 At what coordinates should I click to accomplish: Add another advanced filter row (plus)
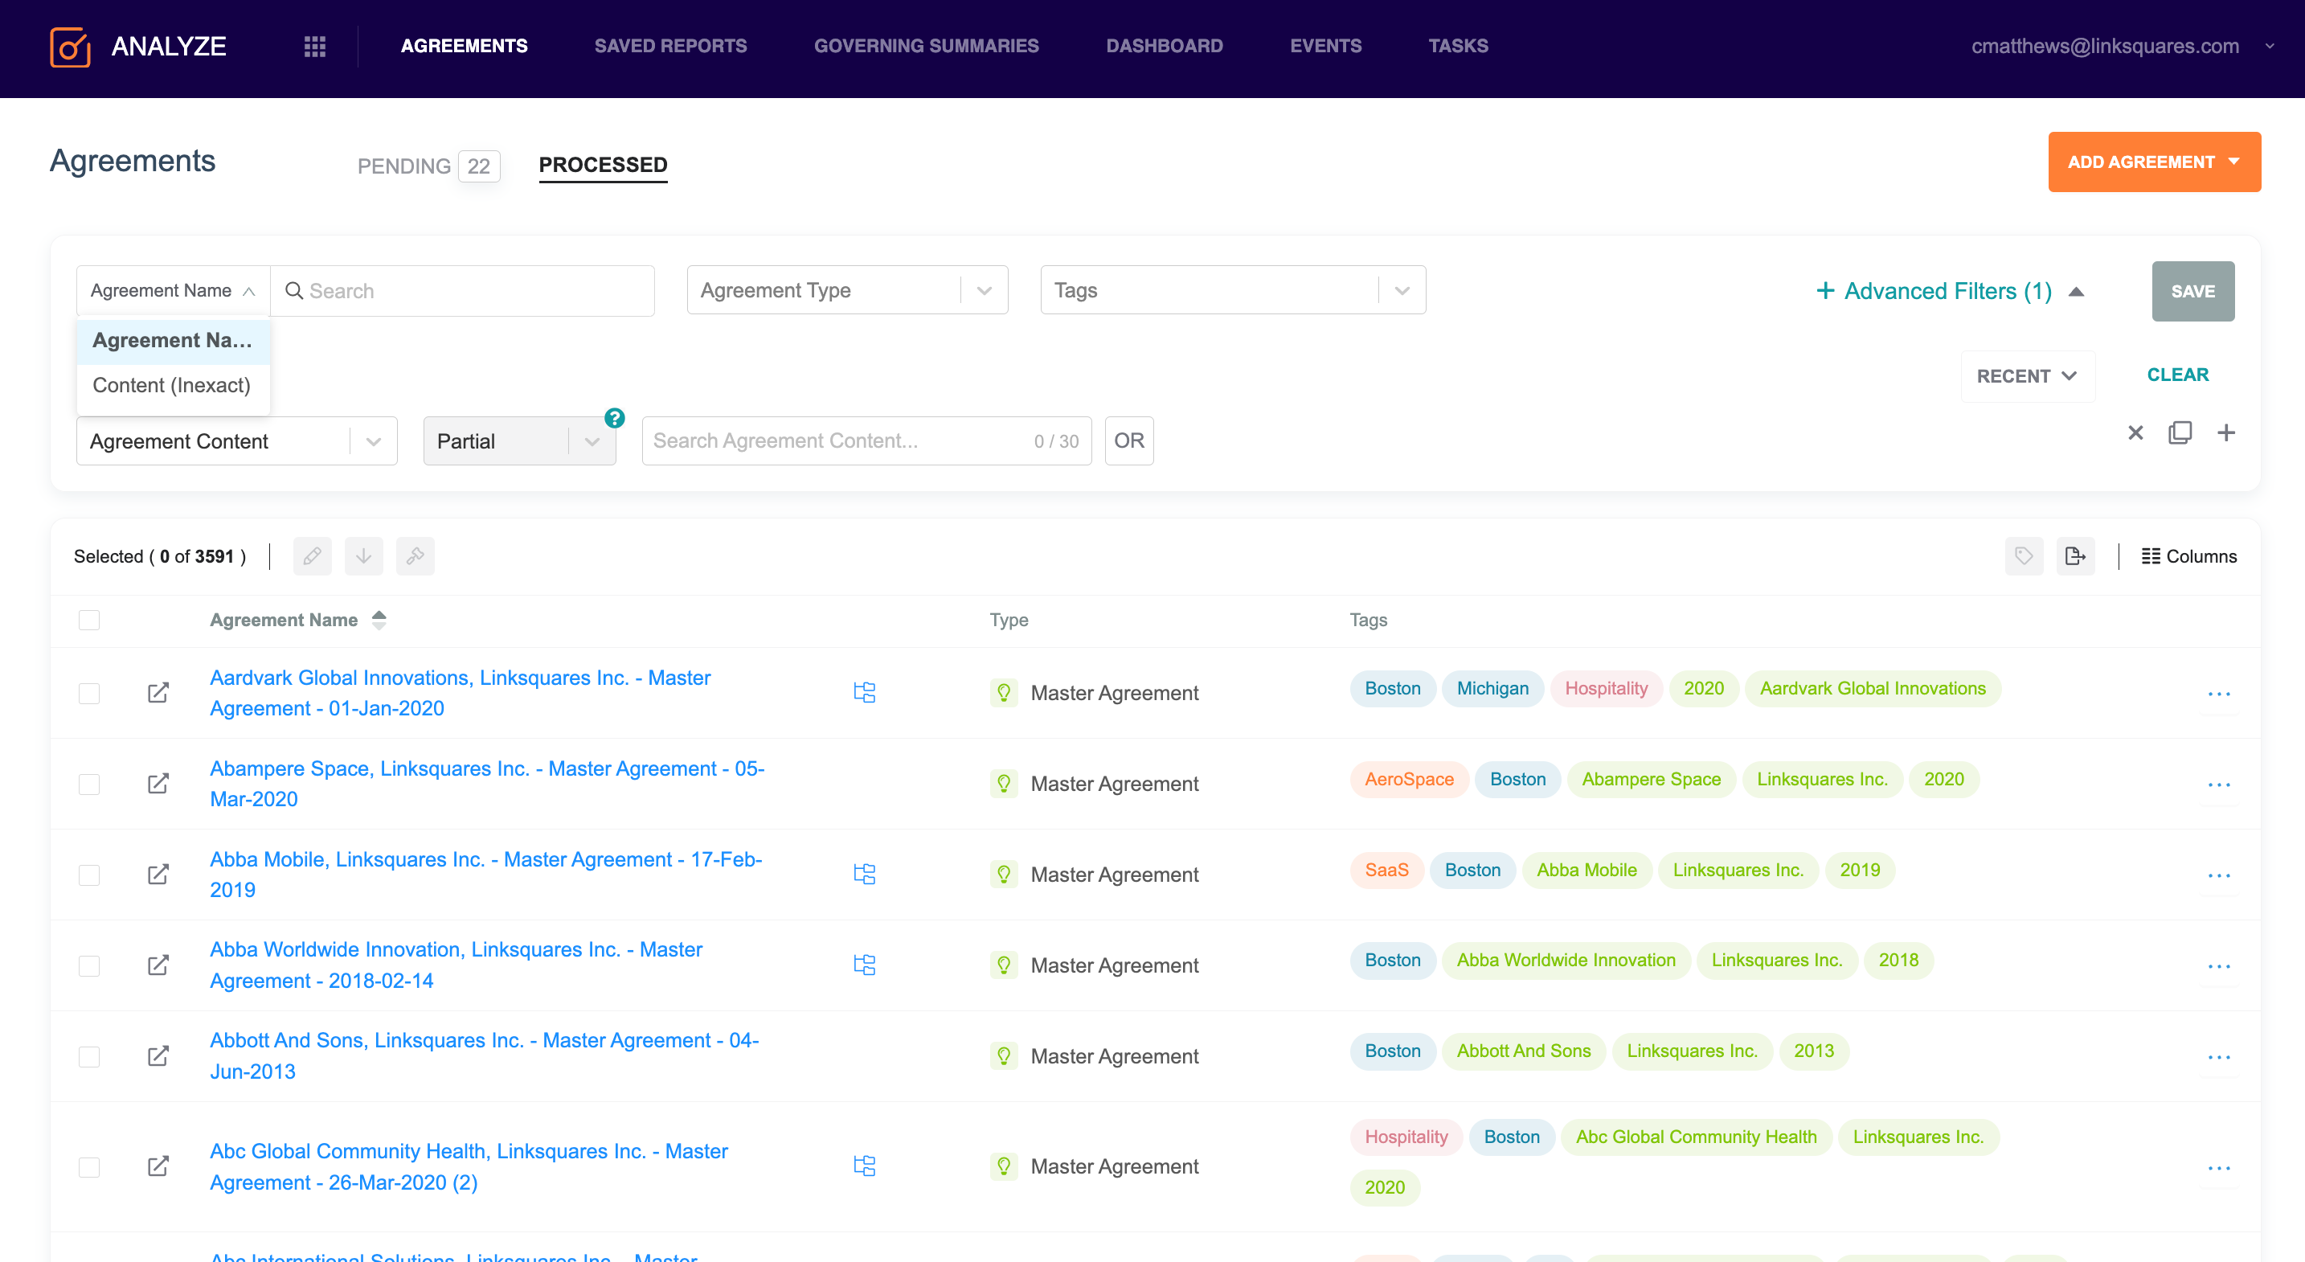2226,433
